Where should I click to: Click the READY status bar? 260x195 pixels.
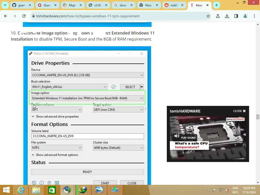(87, 172)
